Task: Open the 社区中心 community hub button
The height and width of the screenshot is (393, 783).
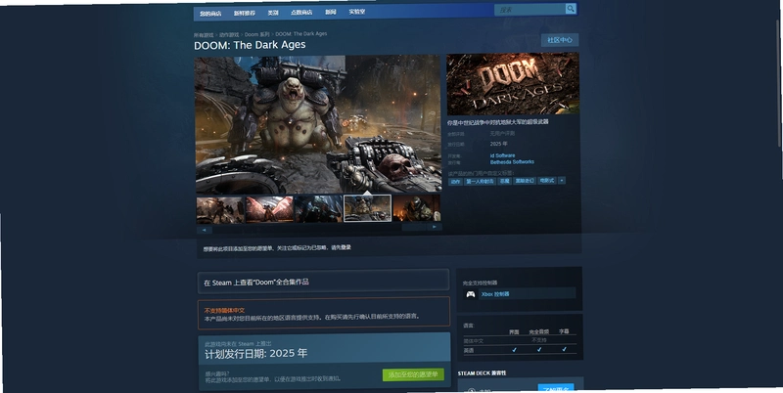Action: pos(559,40)
